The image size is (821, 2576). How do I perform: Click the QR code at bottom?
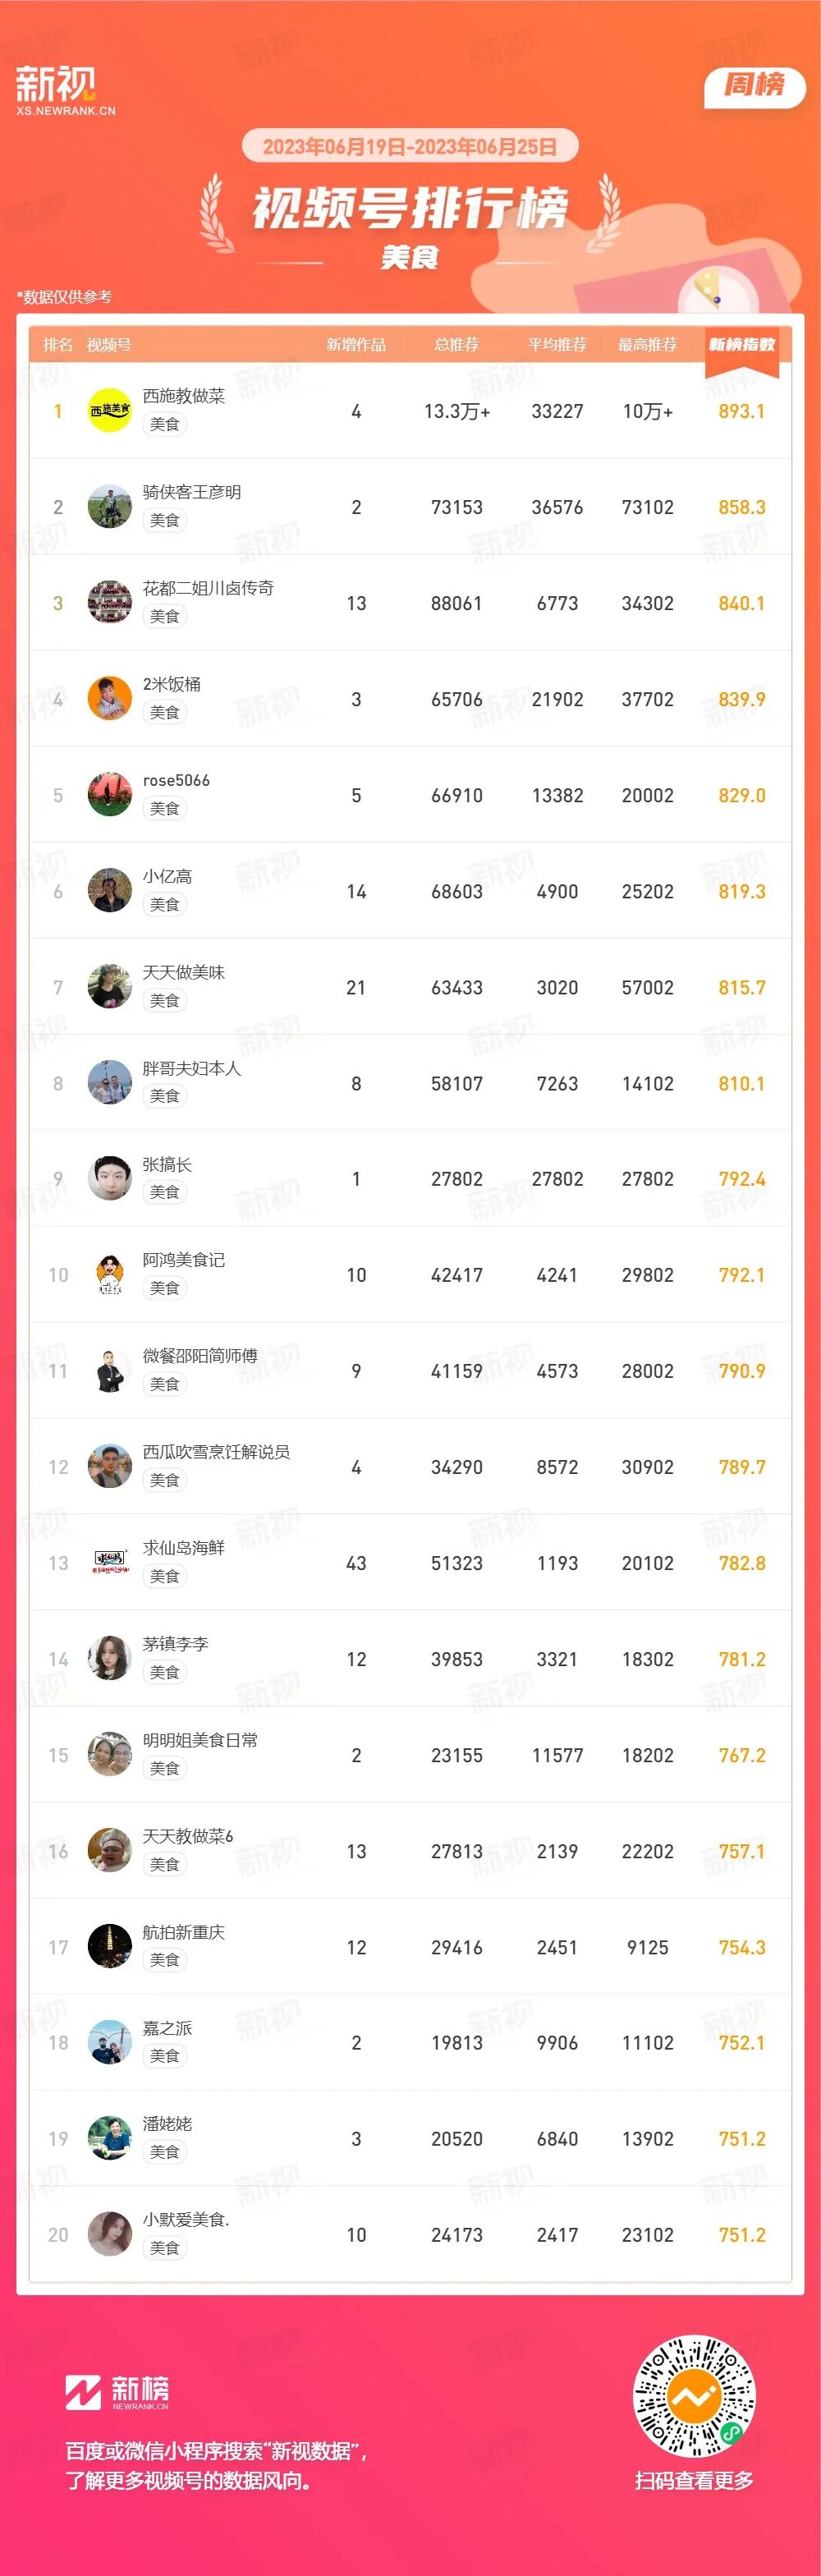pos(694,2396)
